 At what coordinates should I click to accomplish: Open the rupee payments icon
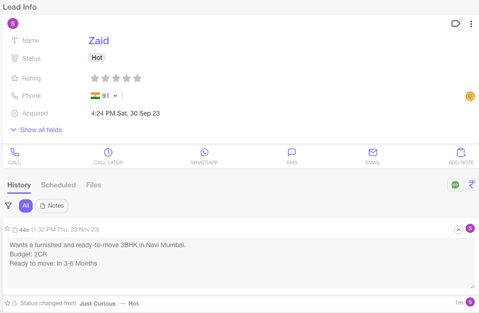(472, 184)
